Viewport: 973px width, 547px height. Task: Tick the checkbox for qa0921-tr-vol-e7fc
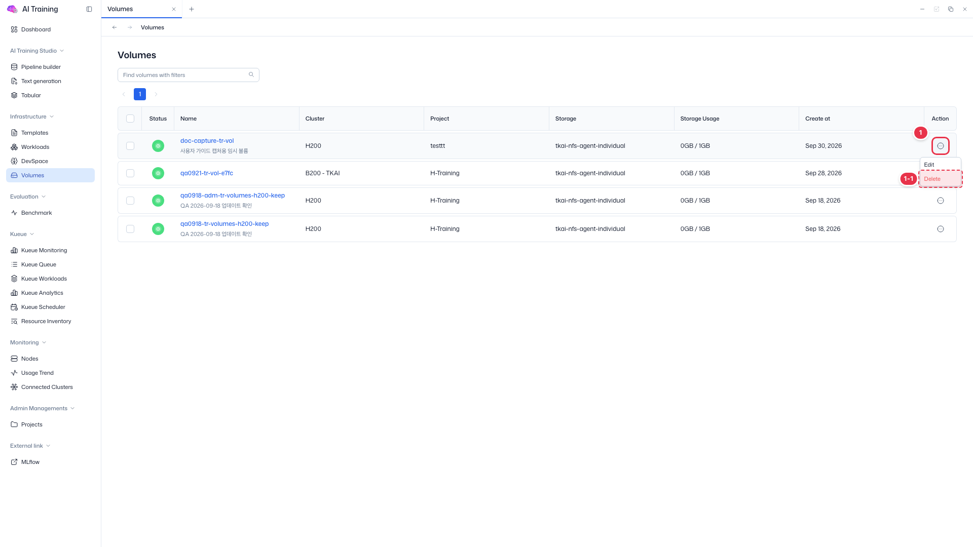(x=130, y=173)
